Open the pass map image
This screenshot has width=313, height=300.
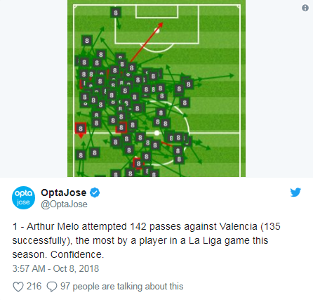pyautogui.click(x=156, y=89)
